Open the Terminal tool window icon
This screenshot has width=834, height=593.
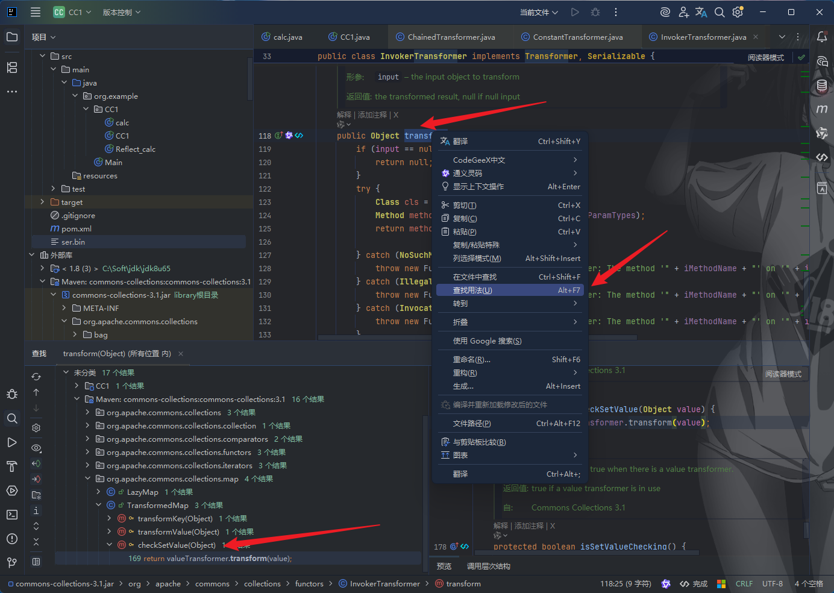click(x=12, y=515)
